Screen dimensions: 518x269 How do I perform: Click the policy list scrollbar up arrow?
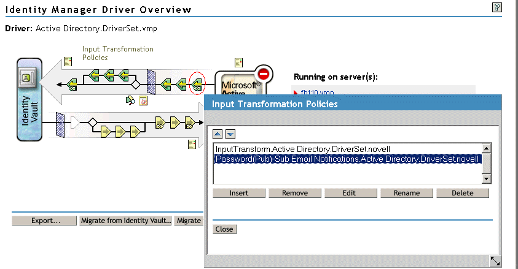pyautogui.click(x=486, y=148)
